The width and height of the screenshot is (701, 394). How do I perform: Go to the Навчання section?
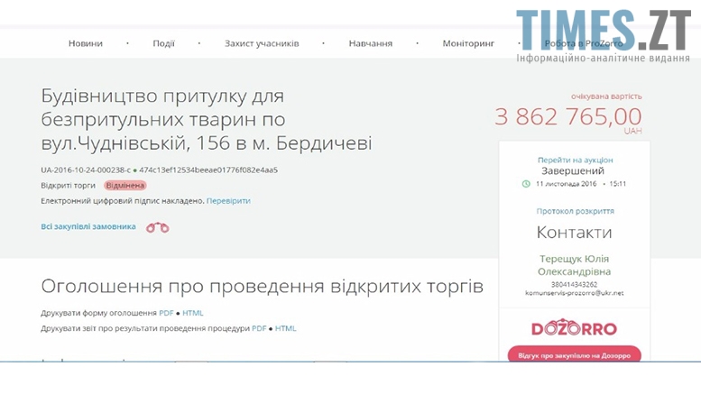click(370, 43)
